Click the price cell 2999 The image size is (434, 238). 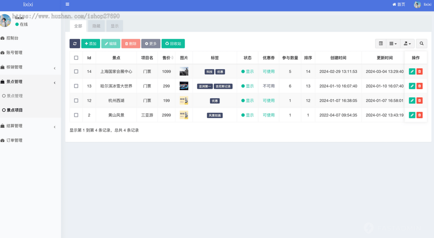166,115
